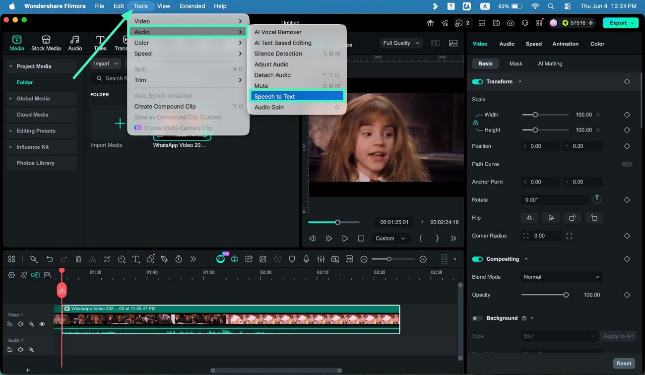Select the timeline pointer selection tool

point(33,259)
